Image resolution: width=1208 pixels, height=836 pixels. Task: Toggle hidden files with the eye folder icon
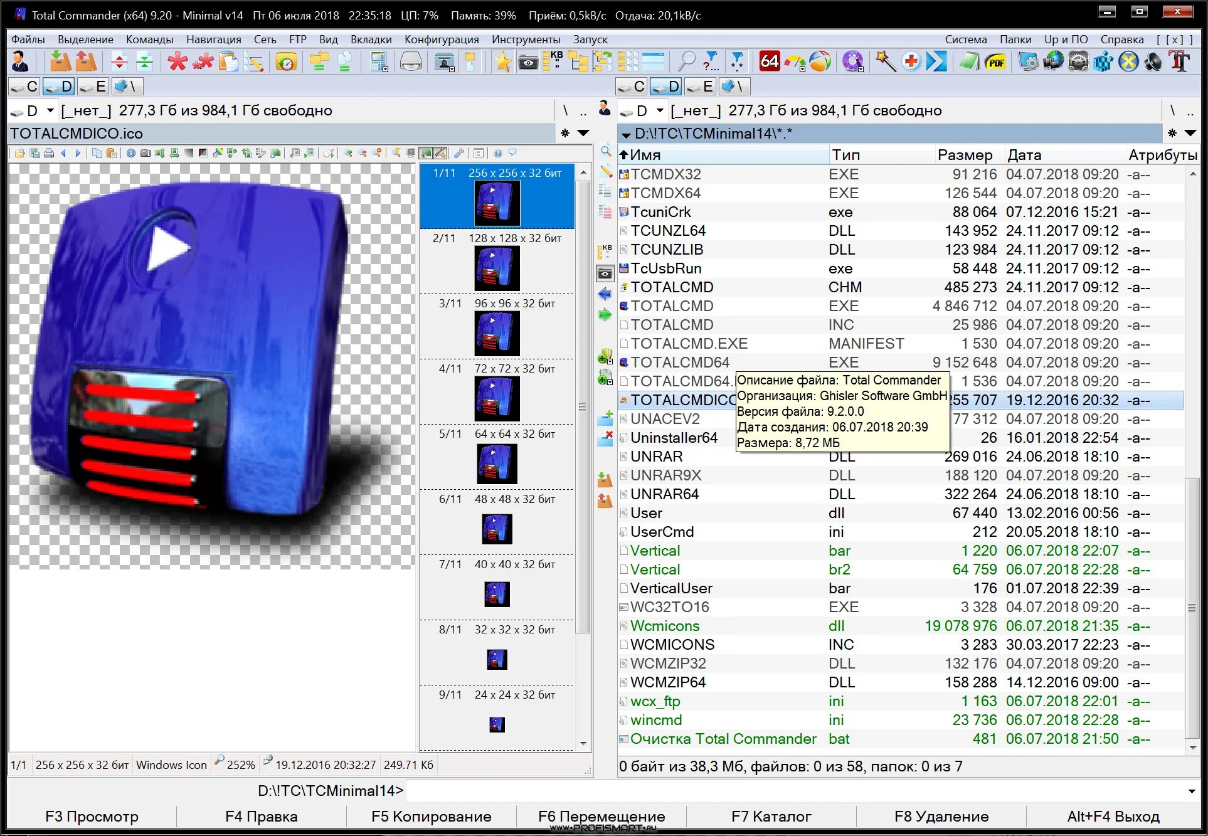pyautogui.click(x=528, y=61)
